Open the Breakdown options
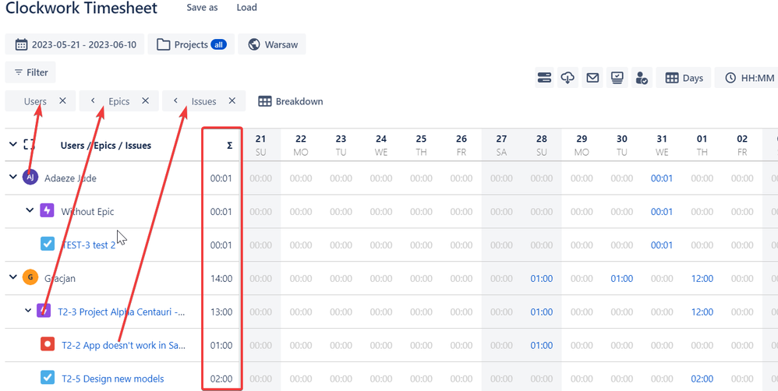The height and width of the screenshot is (391, 778). point(291,101)
